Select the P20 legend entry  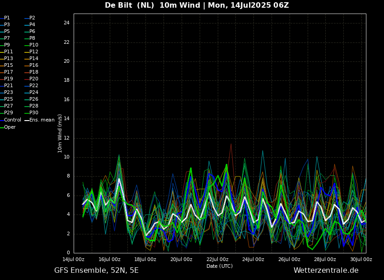[x=33, y=79]
